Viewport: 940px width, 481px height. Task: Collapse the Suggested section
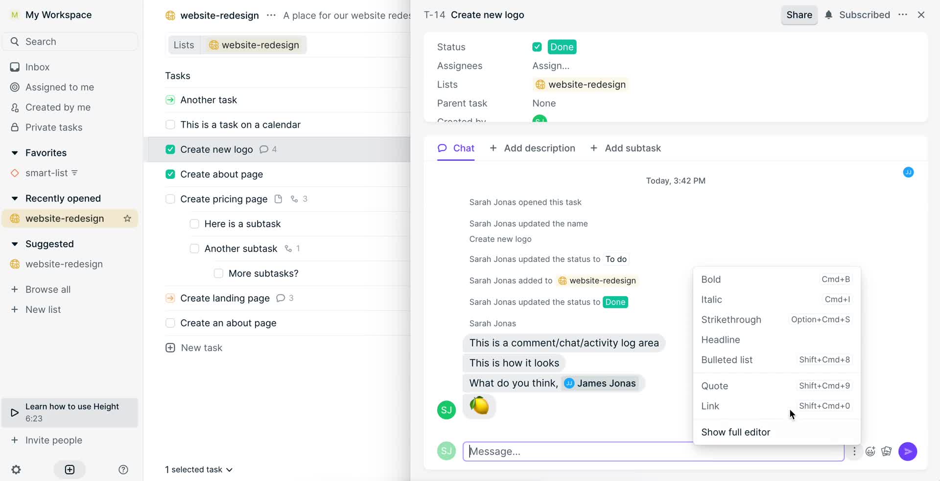(x=15, y=244)
